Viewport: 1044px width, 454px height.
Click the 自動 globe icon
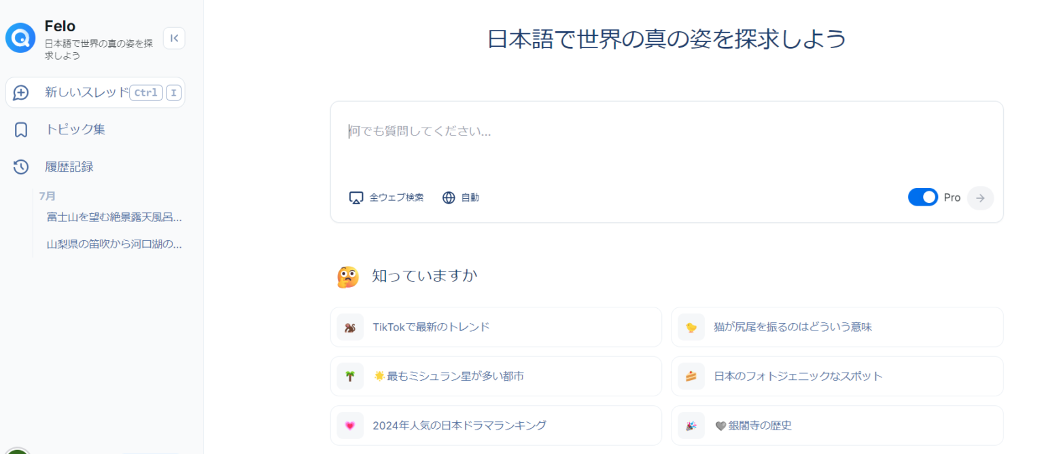tap(448, 197)
